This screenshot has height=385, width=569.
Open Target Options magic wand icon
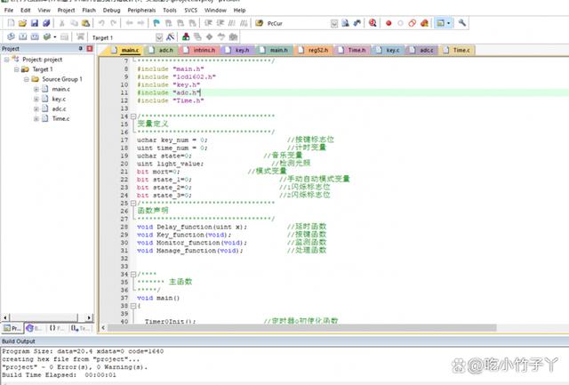point(171,37)
